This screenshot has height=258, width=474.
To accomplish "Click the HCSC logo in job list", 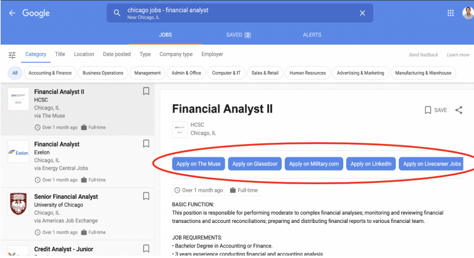I will tap(18, 99).
